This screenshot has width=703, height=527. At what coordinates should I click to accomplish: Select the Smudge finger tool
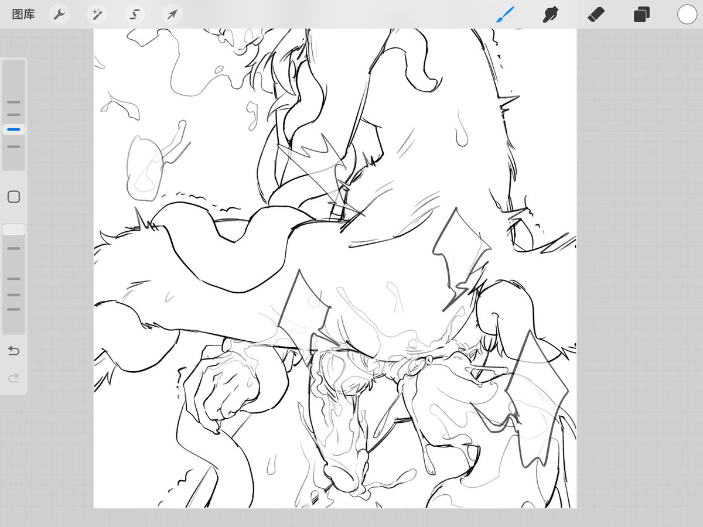point(550,15)
